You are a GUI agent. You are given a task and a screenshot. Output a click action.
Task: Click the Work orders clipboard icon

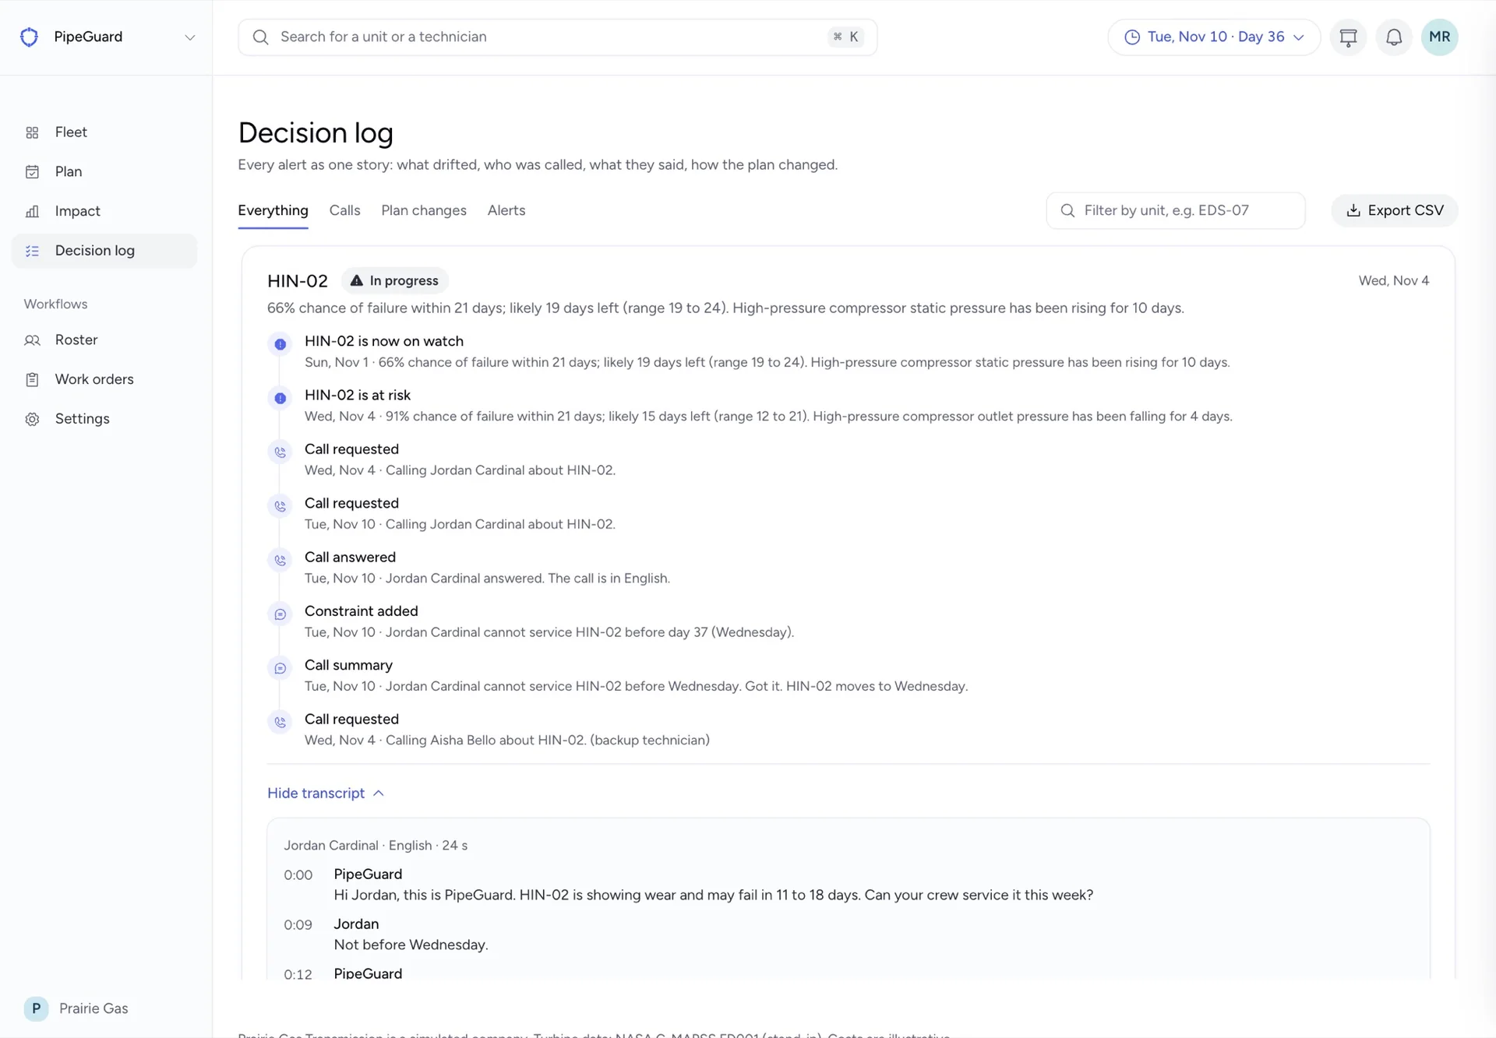pos(32,380)
